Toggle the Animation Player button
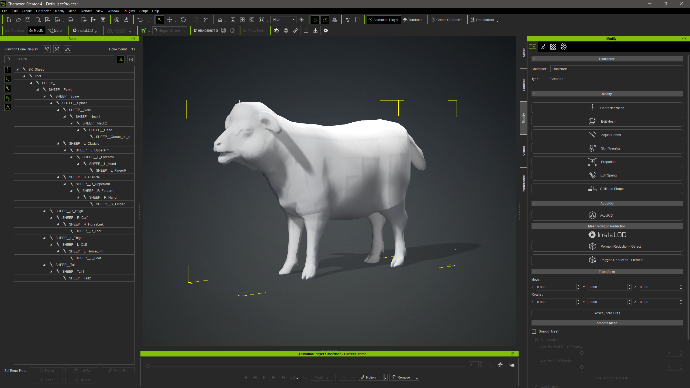The height and width of the screenshot is (388, 690). click(384, 20)
